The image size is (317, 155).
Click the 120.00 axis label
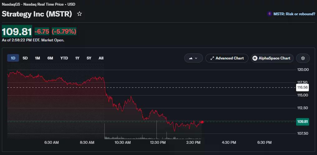(303, 70)
